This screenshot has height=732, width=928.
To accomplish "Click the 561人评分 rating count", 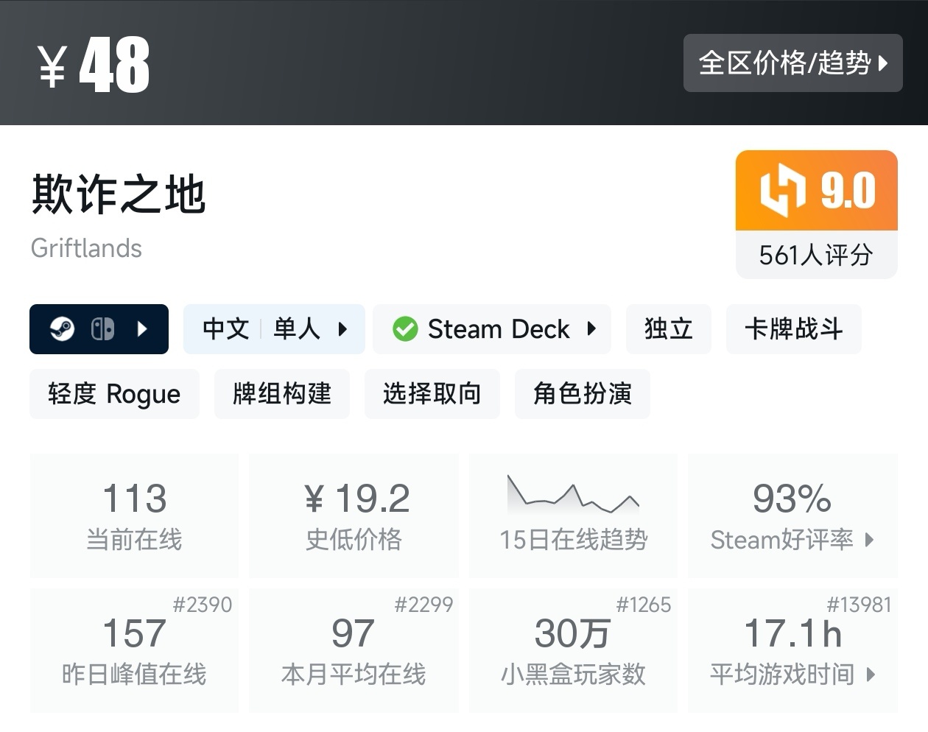I will pos(816,256).
